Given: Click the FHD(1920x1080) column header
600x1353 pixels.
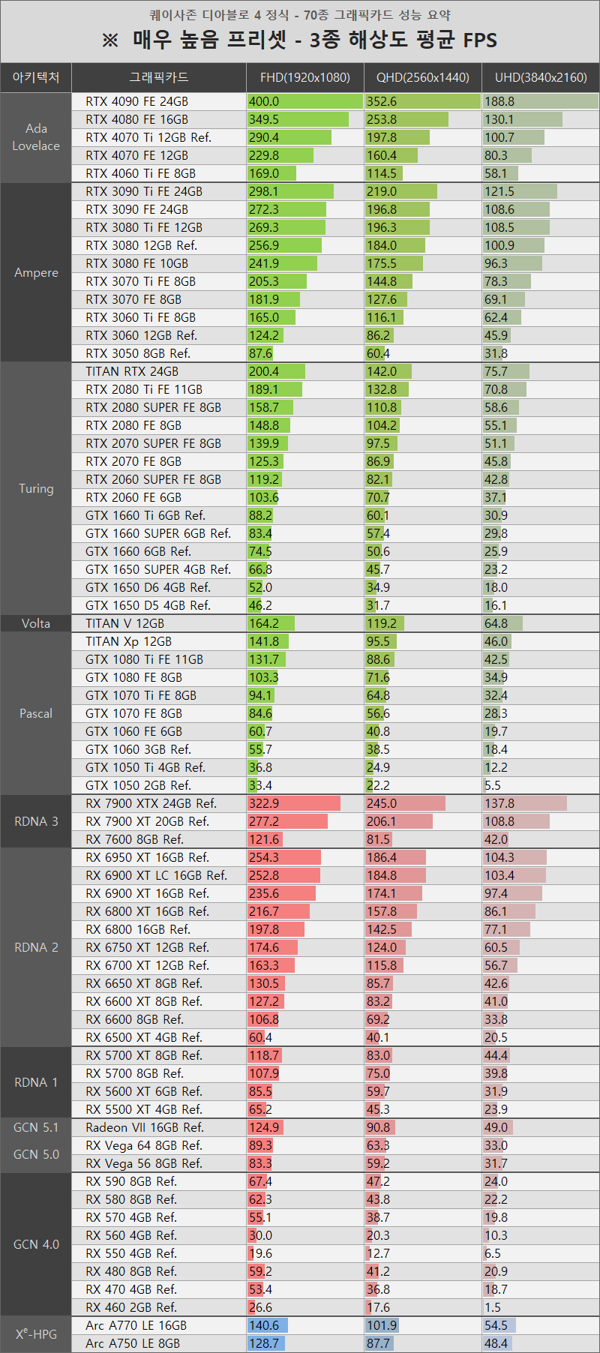Looking at the screenshot, I should pyautogui.click(x=305, y=77).
